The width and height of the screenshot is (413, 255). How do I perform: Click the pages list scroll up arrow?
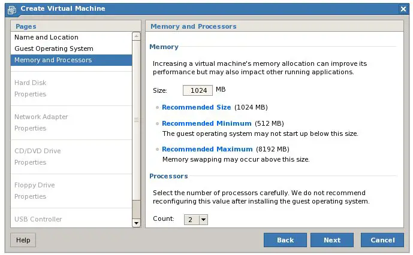click(x=136, y=36)
